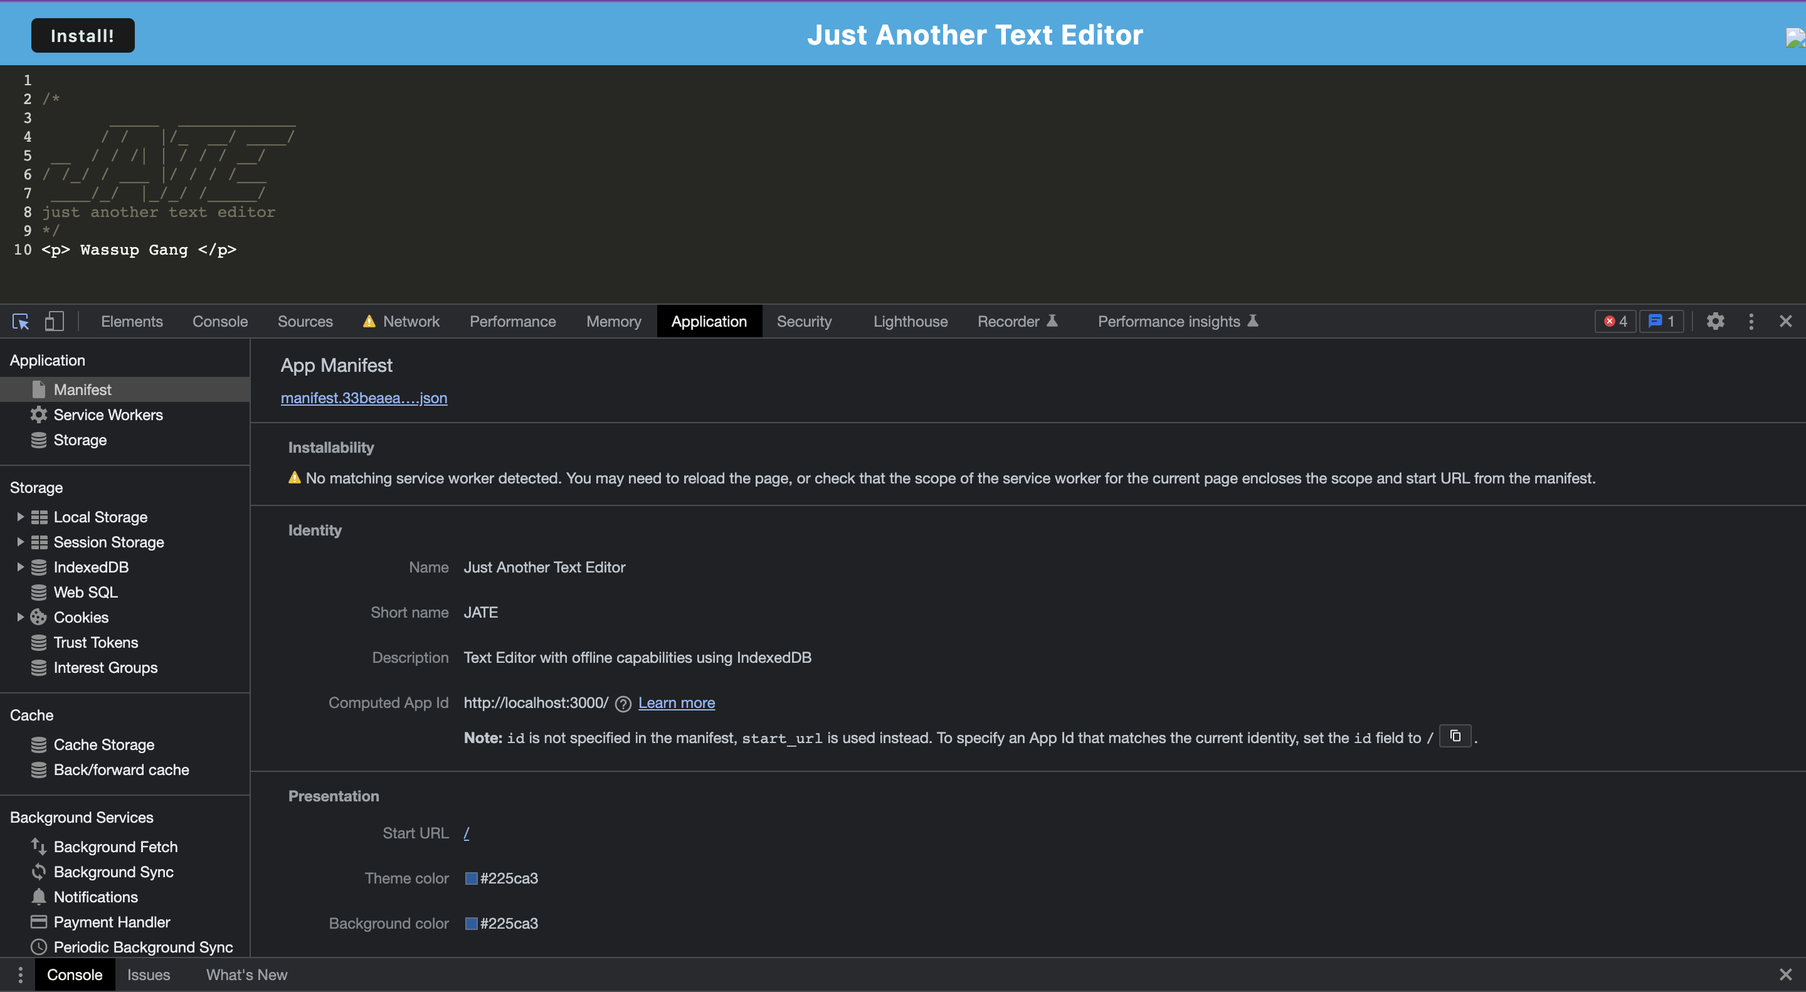Click the Theme color swatch
This screenshot has width=1806, height=992.
click(471, 879)
